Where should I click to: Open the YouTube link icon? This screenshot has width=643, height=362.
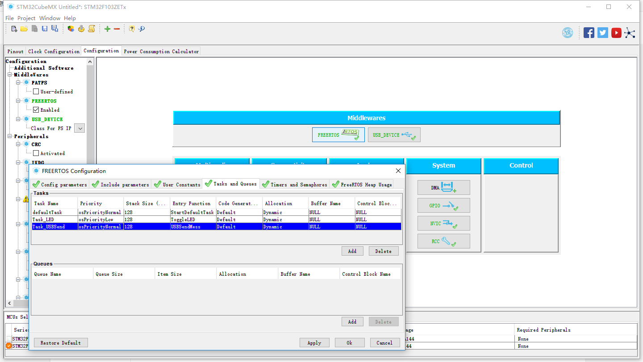617,33
